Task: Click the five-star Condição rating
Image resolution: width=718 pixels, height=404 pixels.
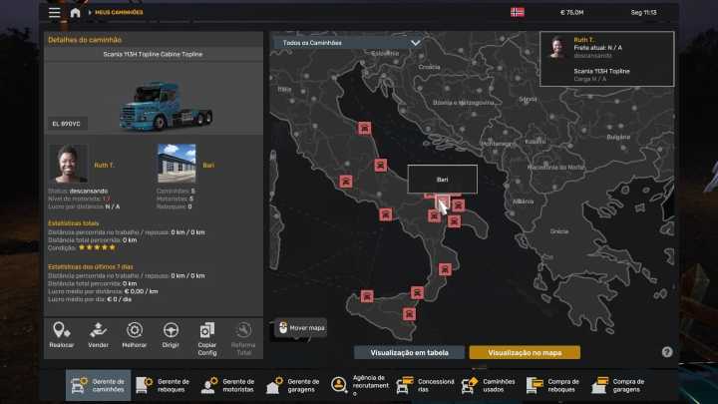Action: tap(97, 247)
